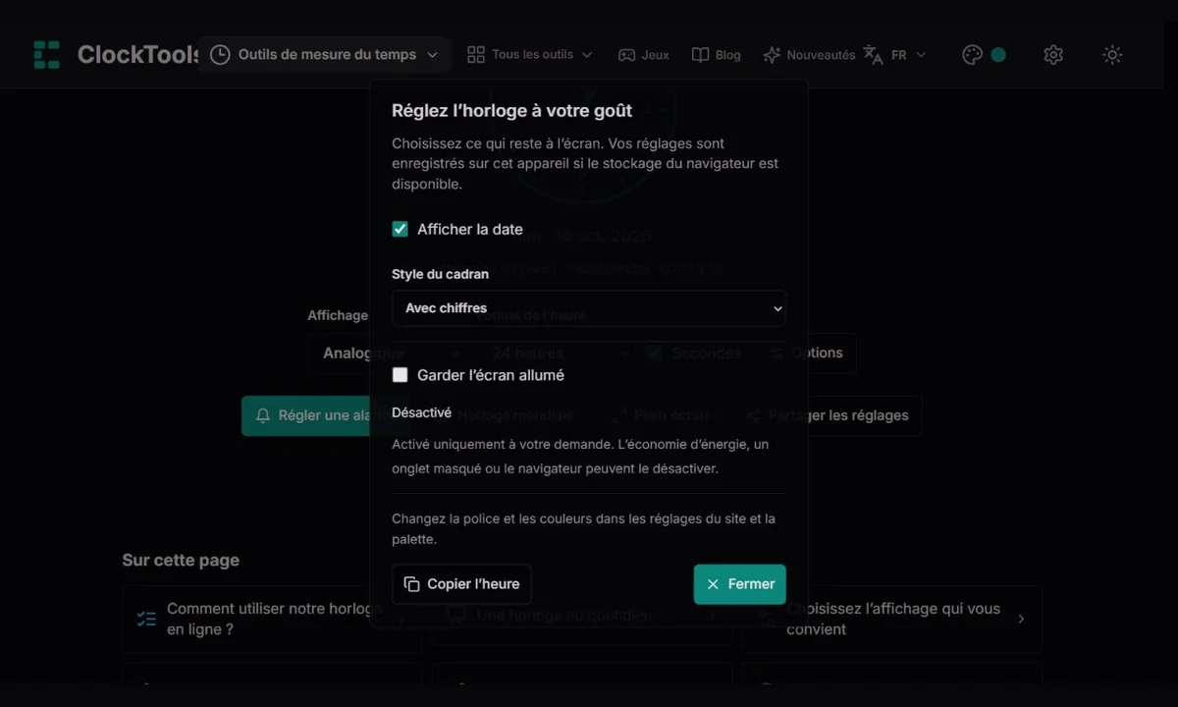
Task: Click the Sur cette page heading
Action: tap(181, 561)
